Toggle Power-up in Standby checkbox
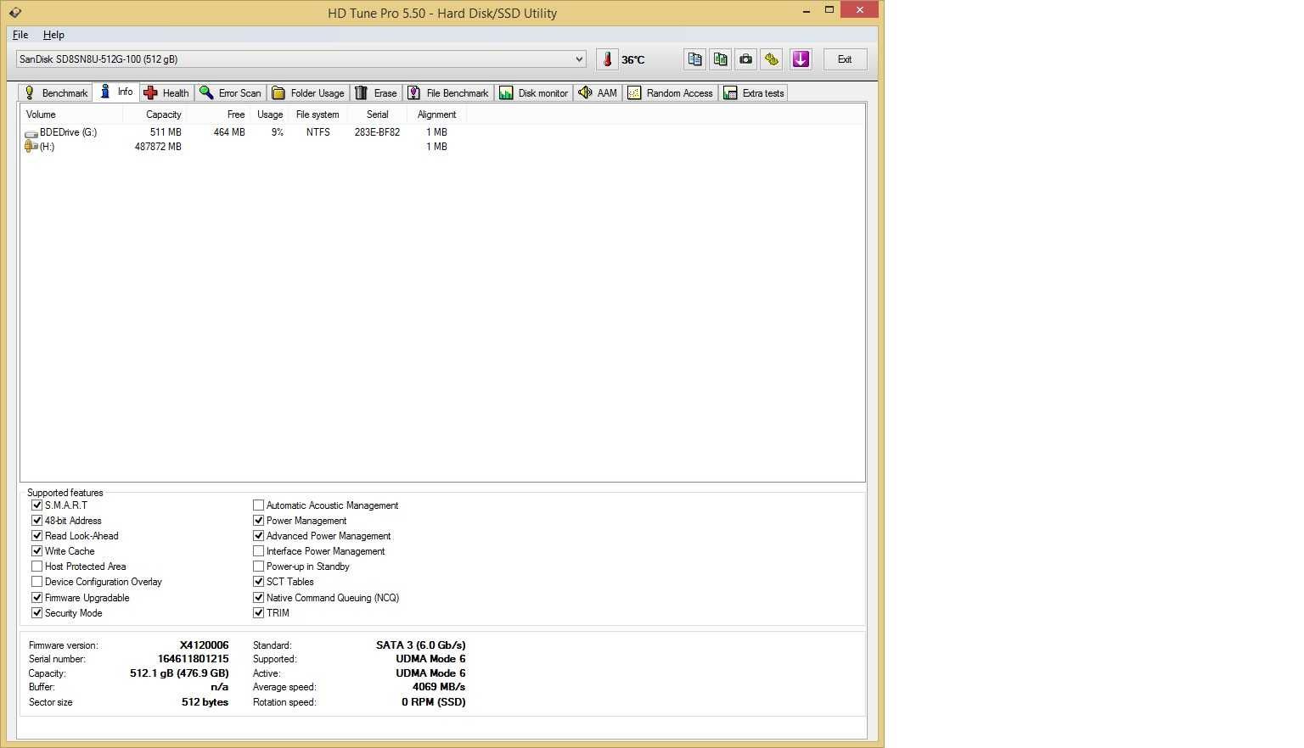Viewport: 1304px width, 748px height. pos(258,567)
